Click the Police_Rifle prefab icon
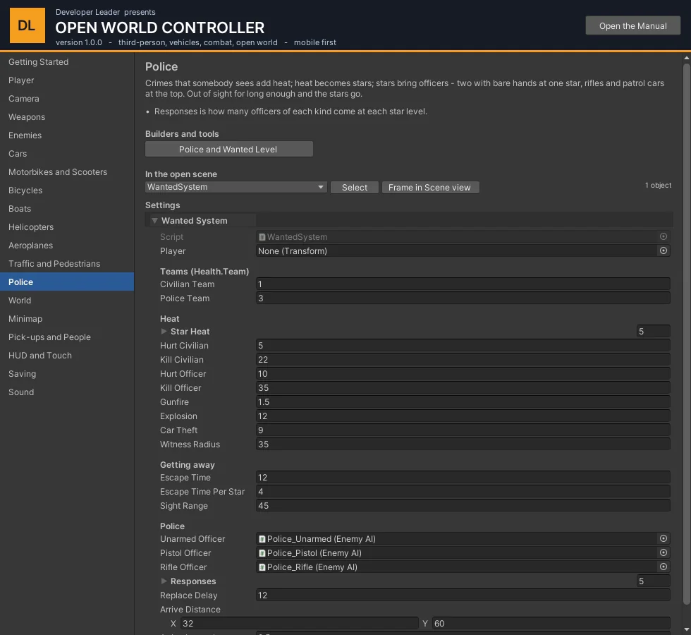The width and height of the screenshot is (691, 635). pos(262,567)
